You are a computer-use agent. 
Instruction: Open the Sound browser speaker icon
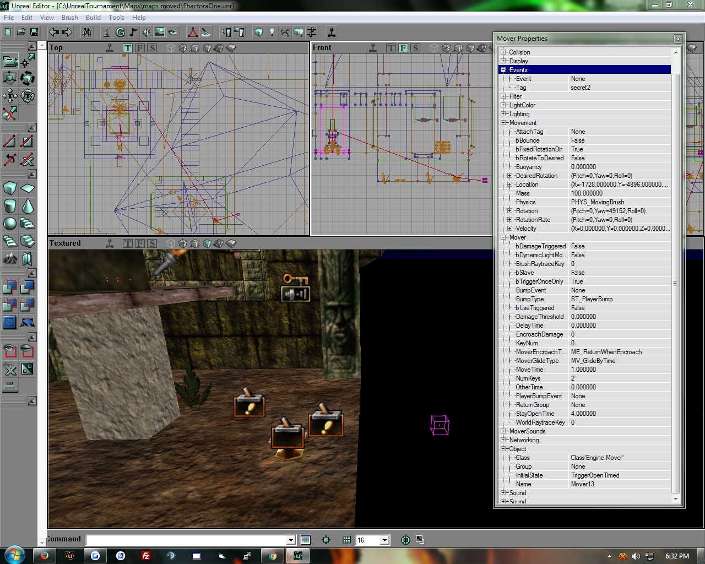coord(147,32)
